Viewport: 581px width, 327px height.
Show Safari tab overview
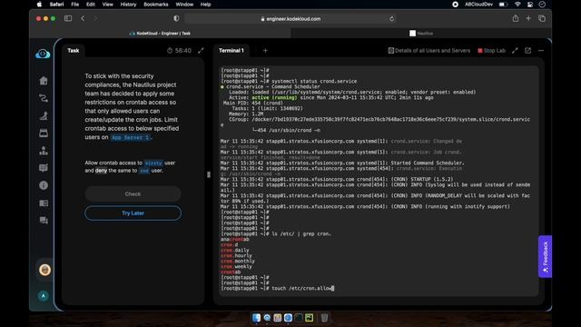click(x=542, y=18)
